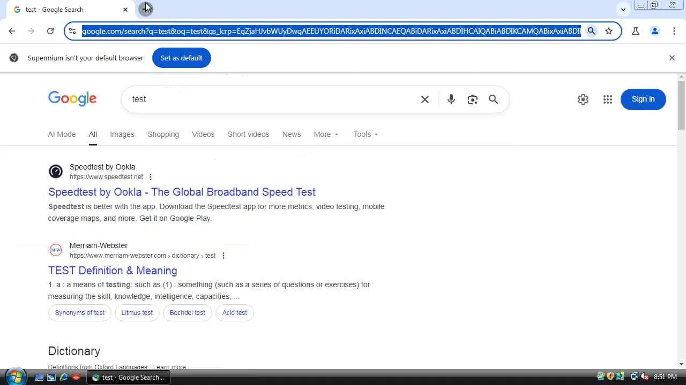Viewport: 686px width, 385px height.
Task: Click the muted volume tray icon
Action: click(645, 376)
